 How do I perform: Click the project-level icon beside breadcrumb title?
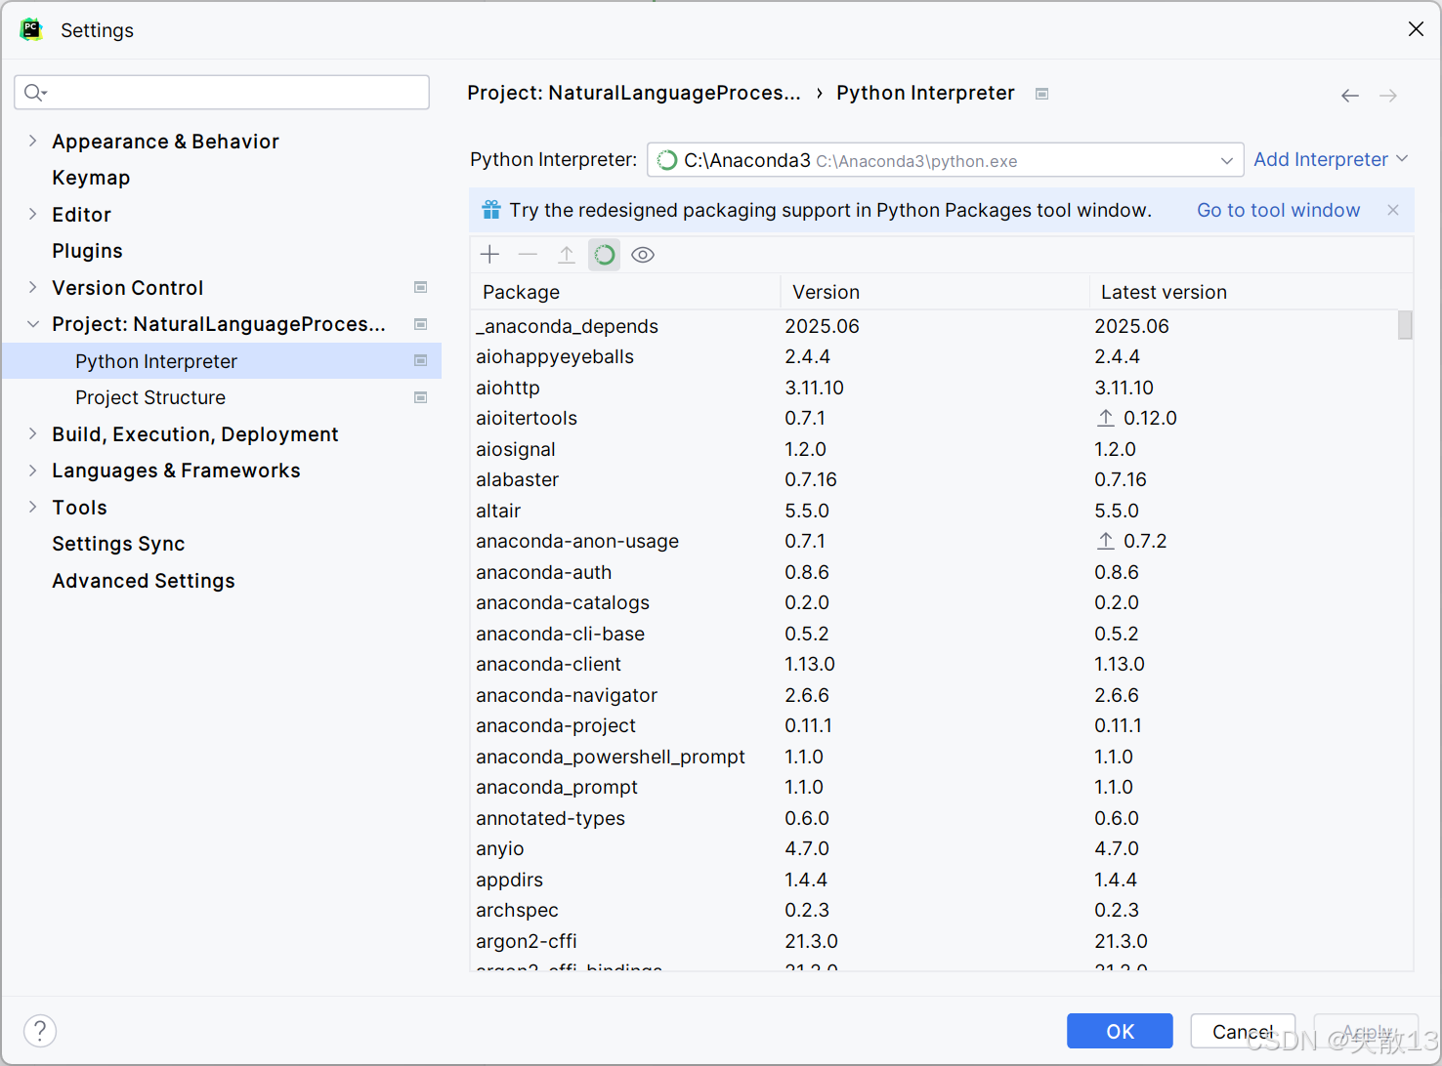[x=1042, y=94]
